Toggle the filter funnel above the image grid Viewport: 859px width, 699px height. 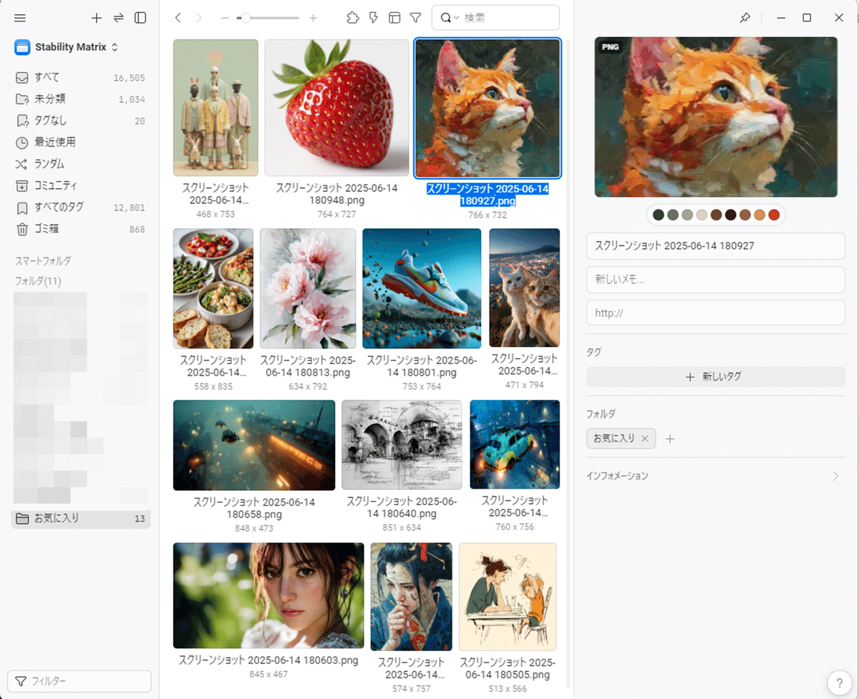click(415, 17)
